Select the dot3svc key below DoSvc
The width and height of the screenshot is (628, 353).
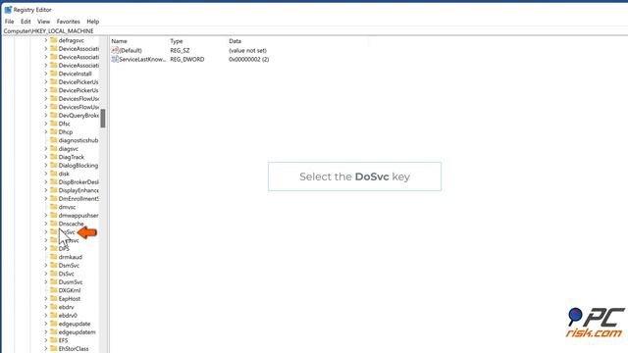[x=69, y=240]
